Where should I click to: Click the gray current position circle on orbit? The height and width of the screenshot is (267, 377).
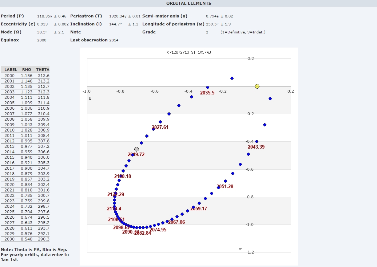click(x=136, y=149)
